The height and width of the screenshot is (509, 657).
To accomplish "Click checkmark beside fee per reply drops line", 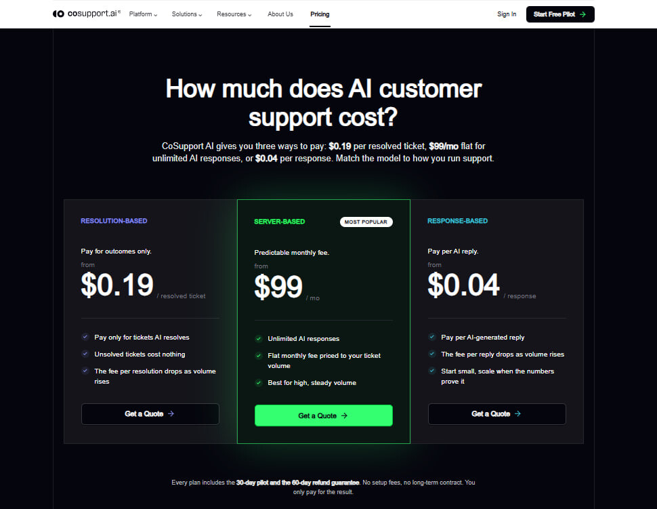I will (x=432, y=354).
